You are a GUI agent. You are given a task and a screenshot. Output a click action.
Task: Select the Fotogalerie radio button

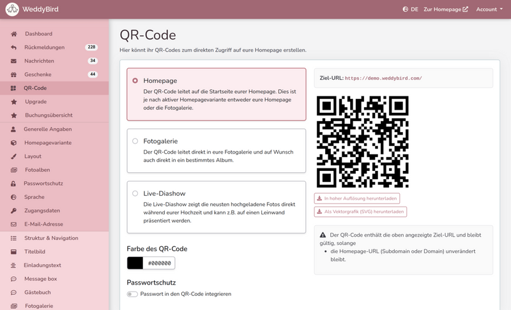pos(135,141)
